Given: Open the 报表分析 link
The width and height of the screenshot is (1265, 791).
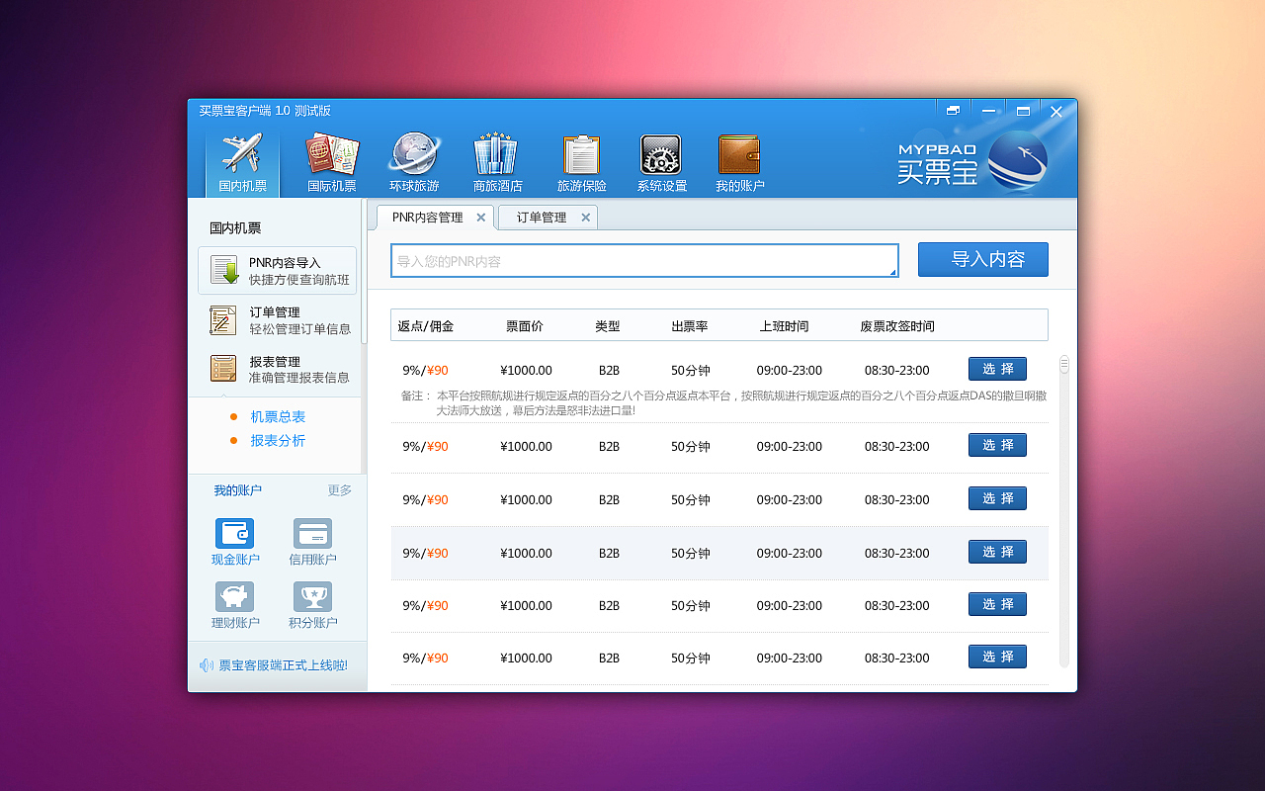Looking at the screenshot, I should point(278,441).
